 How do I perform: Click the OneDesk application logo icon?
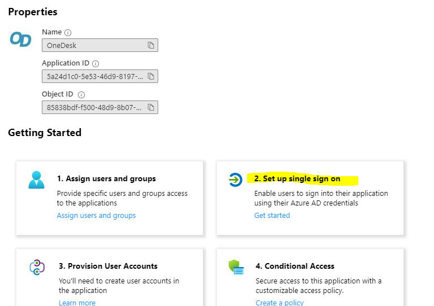[20, 40]
